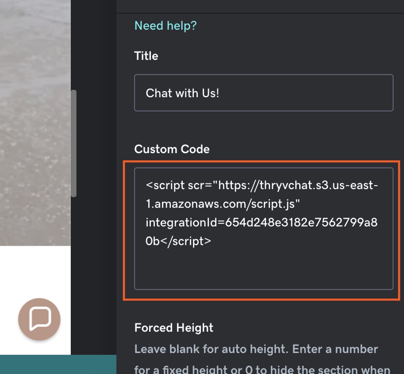Click empty space below code in textarea
The width and height of the screenshot is (404, 374).
(263, 270)
